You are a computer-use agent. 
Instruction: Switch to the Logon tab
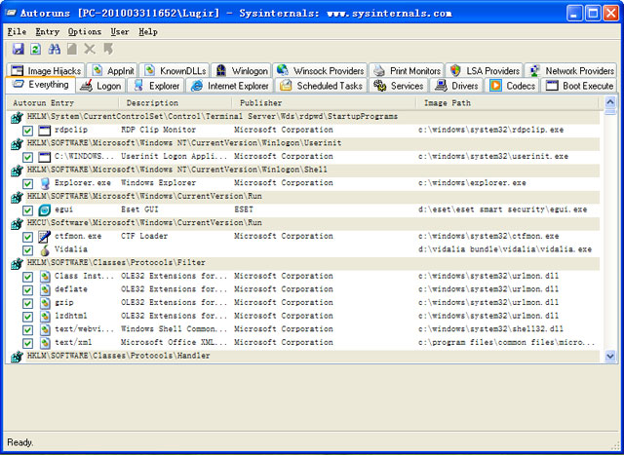click(100, 86)
